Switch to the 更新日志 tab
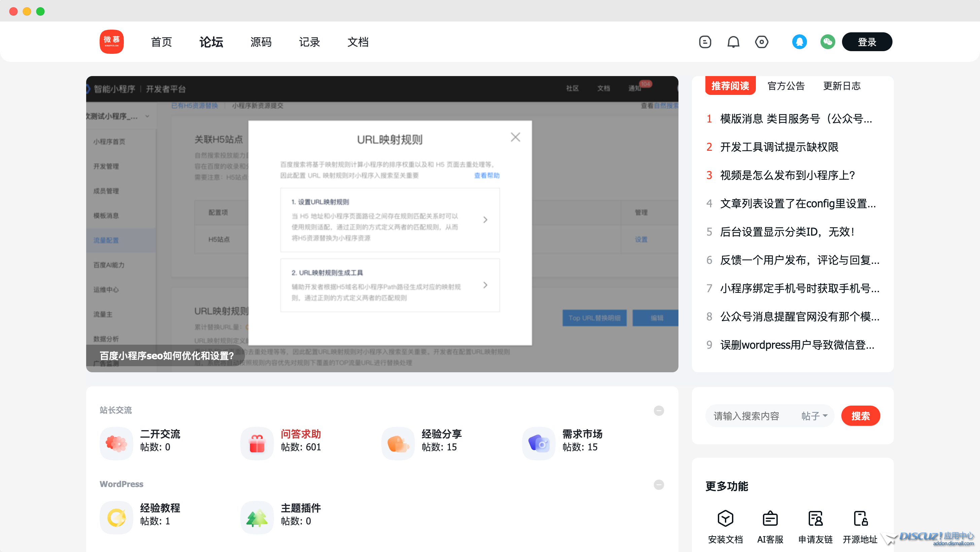 click(842, 86)
